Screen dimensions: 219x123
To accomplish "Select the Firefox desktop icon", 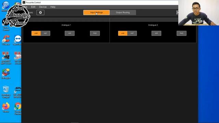I will (x=6, y=107).
